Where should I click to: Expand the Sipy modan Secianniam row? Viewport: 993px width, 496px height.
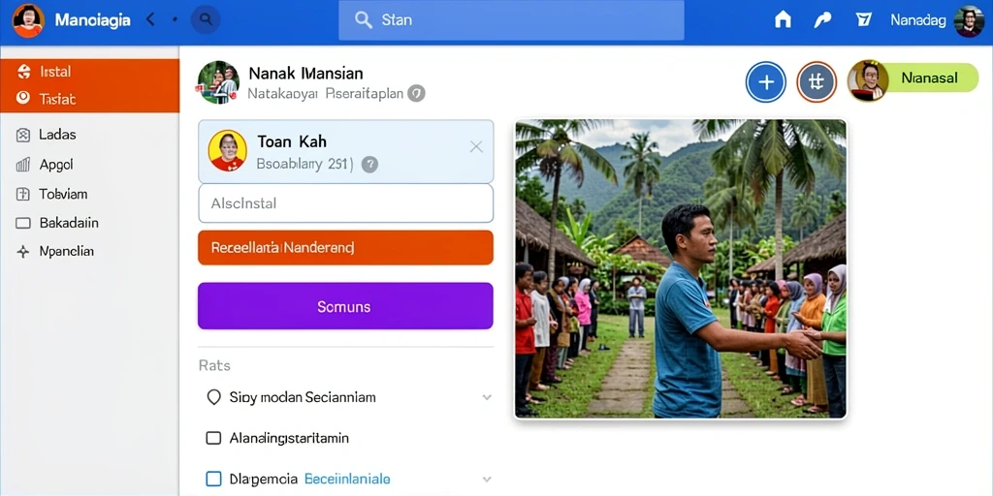pyautogui.click(x=487, y=397)
